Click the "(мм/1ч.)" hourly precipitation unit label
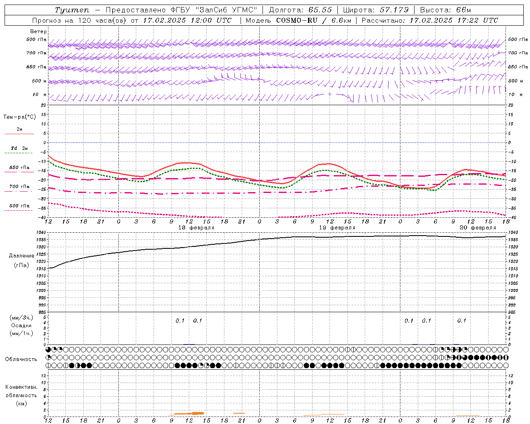530x424 pixels. 21,333
